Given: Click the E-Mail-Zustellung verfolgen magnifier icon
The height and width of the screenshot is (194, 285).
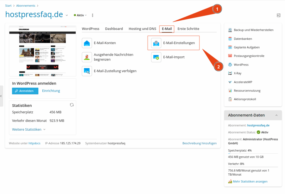Looking at the screenshot, I should [87, 71].
